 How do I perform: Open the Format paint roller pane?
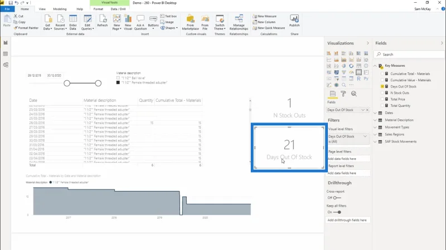[343, 94]
